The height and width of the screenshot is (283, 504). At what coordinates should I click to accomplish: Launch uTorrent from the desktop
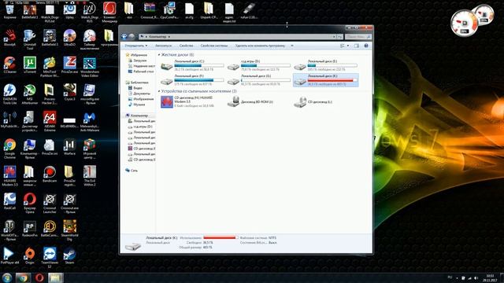[30, 65]
